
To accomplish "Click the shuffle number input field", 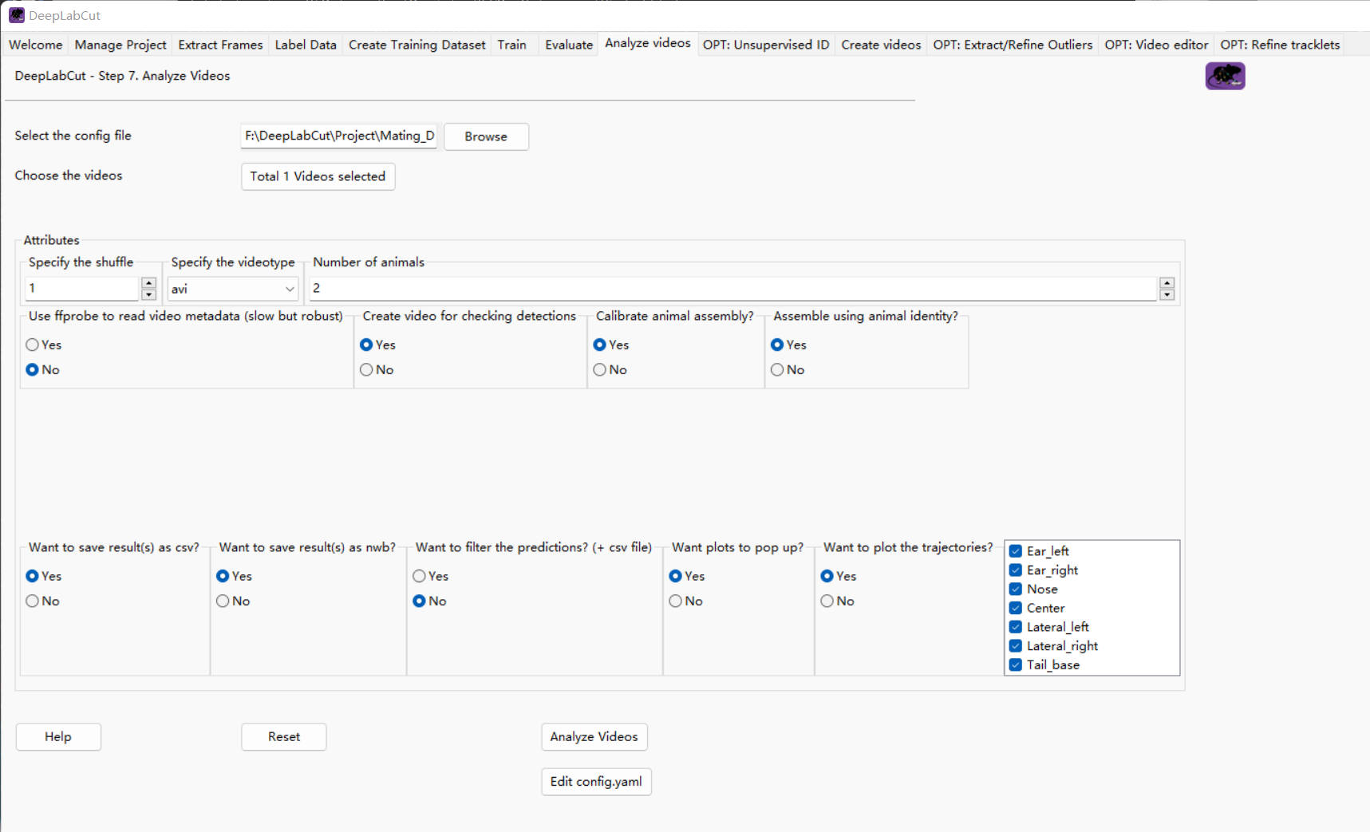I will tap(83, 289).
